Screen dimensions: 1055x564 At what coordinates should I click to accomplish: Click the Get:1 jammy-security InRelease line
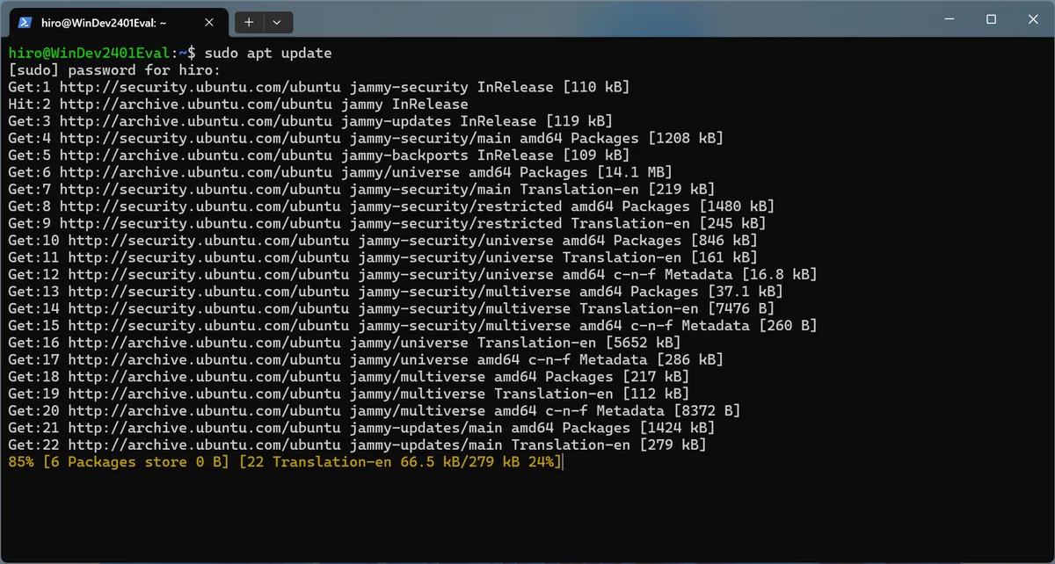tap(319, 87)
